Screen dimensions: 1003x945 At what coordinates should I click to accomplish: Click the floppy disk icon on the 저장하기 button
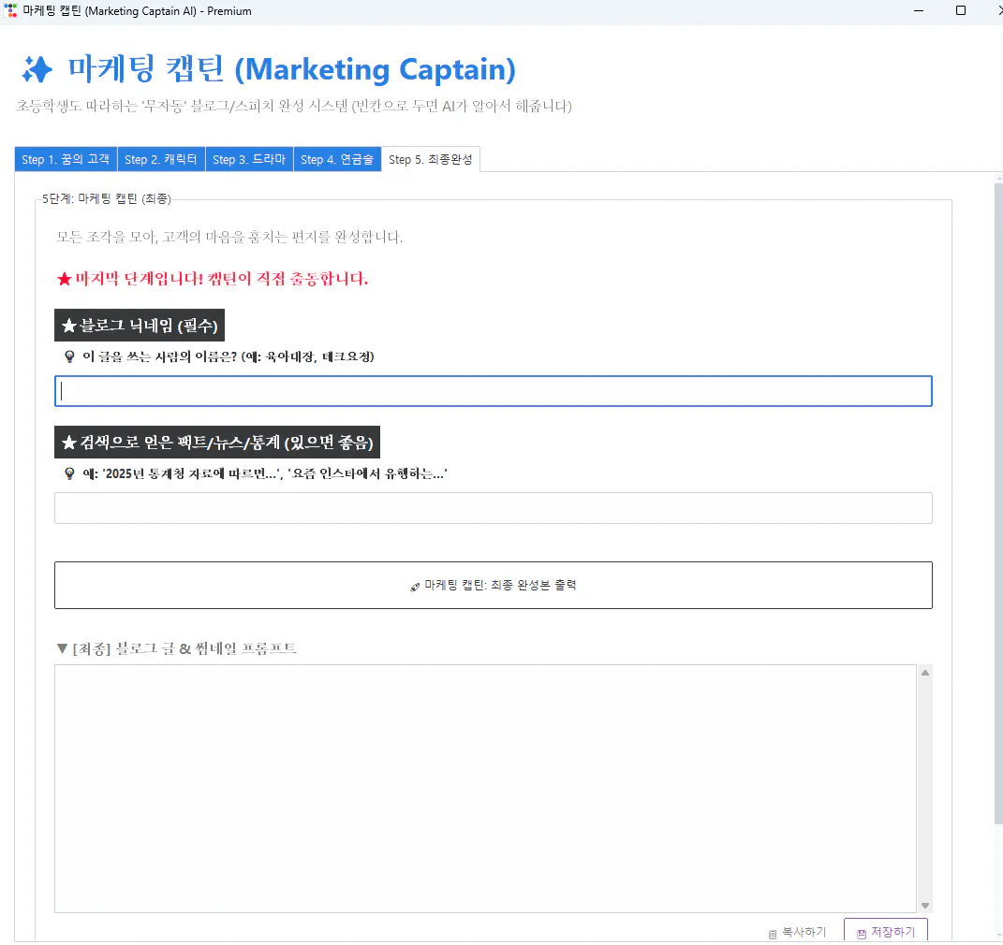pos(860,932)
